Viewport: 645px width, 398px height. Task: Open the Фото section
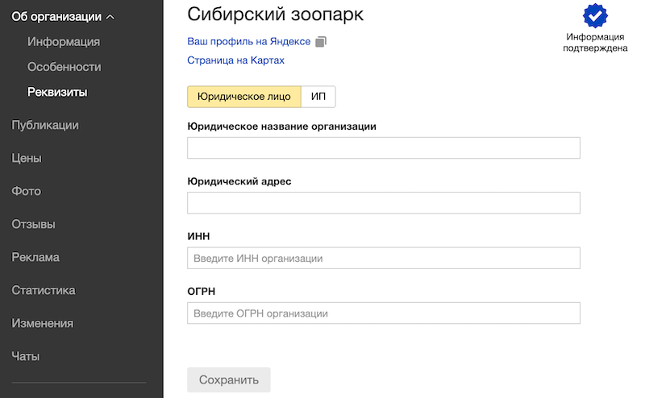pyautogui.click(x=26, y=191)
